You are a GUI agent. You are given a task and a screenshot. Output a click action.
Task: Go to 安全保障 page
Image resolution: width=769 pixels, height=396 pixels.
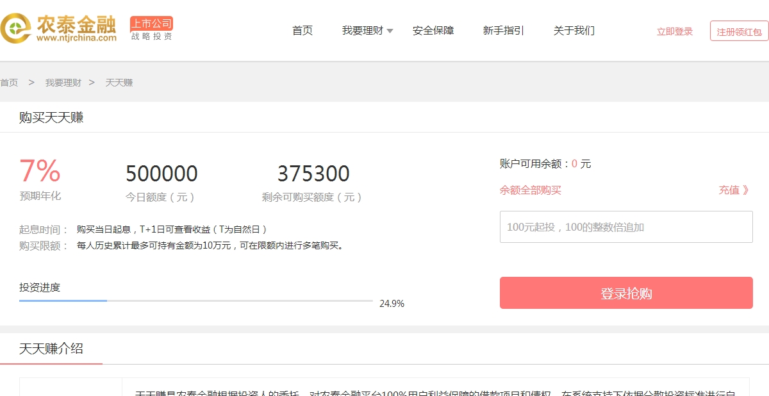click(433, 30)
